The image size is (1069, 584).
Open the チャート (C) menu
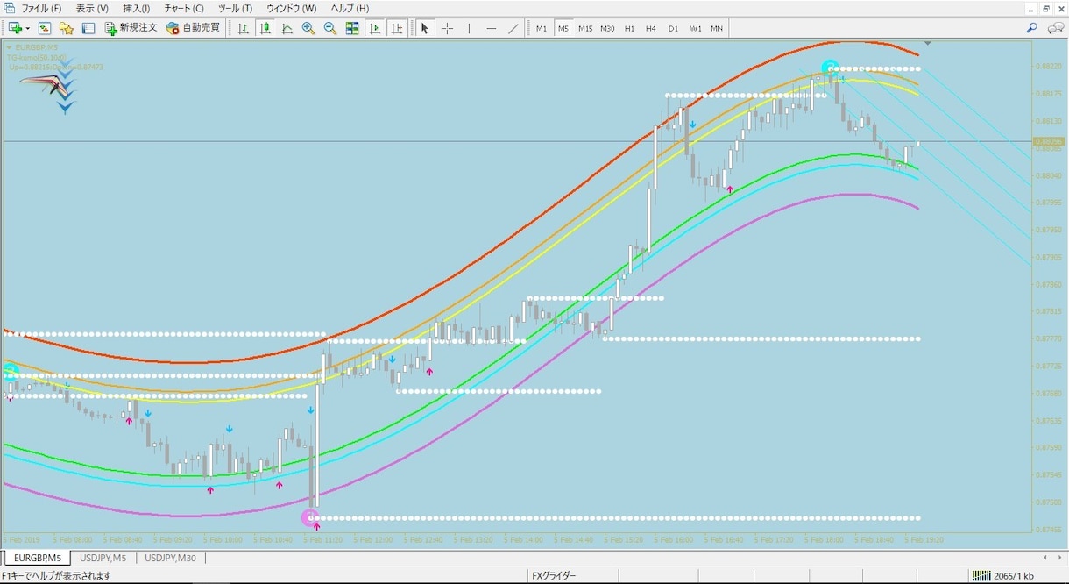(x=184, y=8)
